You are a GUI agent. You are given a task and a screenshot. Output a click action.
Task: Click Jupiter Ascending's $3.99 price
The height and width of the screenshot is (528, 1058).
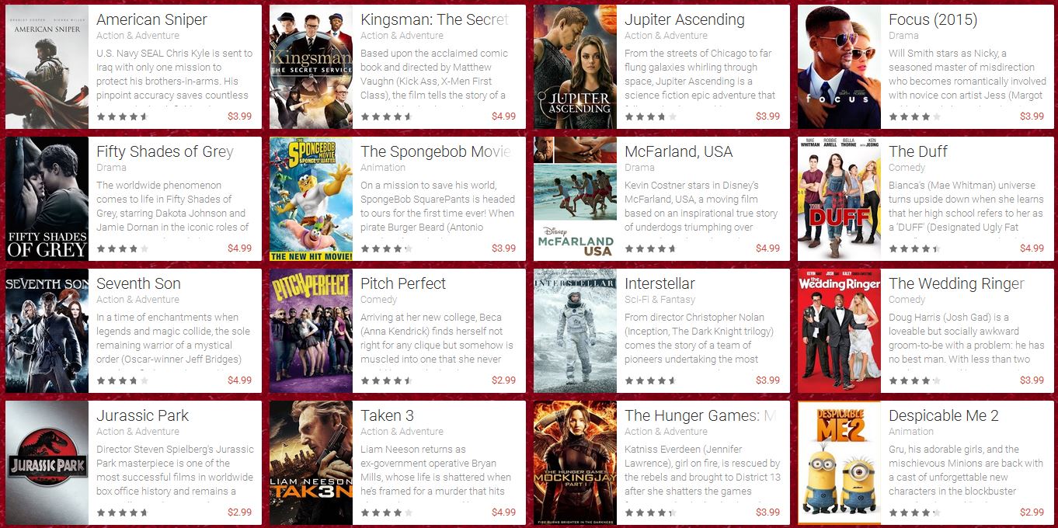pos(767,116)
